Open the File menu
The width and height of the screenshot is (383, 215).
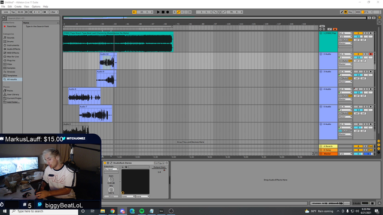(x=3, y=7)
